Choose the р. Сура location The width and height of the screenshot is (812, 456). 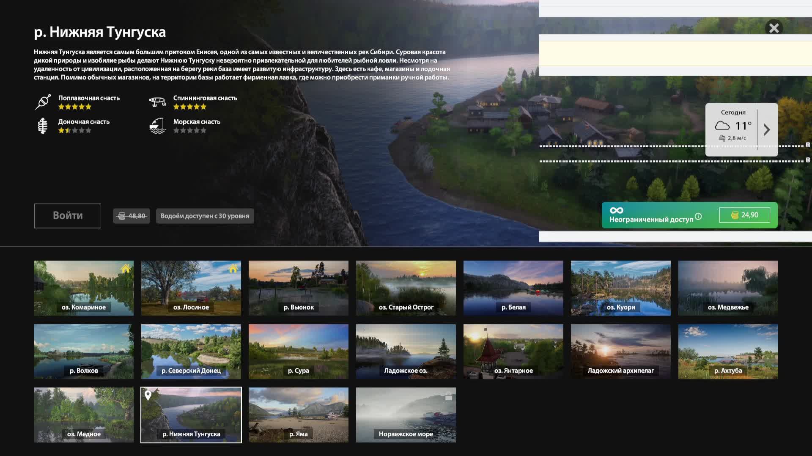click(299, 352)
